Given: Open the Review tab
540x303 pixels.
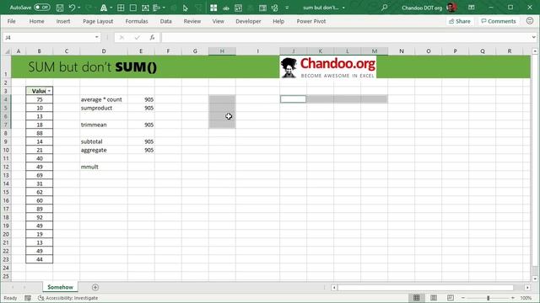Looking at the screenshot, I should click(192, 21).
